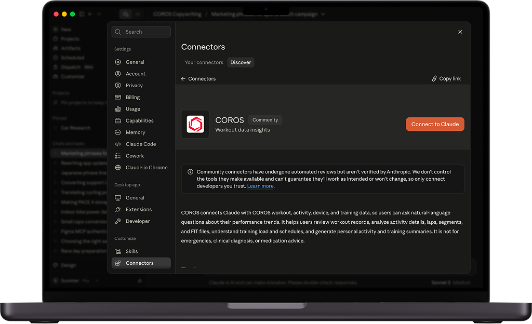Go to Billing settings
532x324 pixels.
(141, 97)
